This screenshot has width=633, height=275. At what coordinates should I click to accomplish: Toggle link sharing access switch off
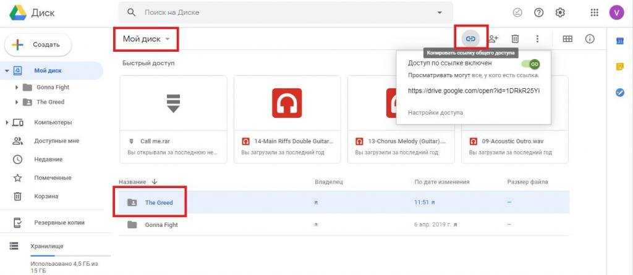click(x=530, y=64)
